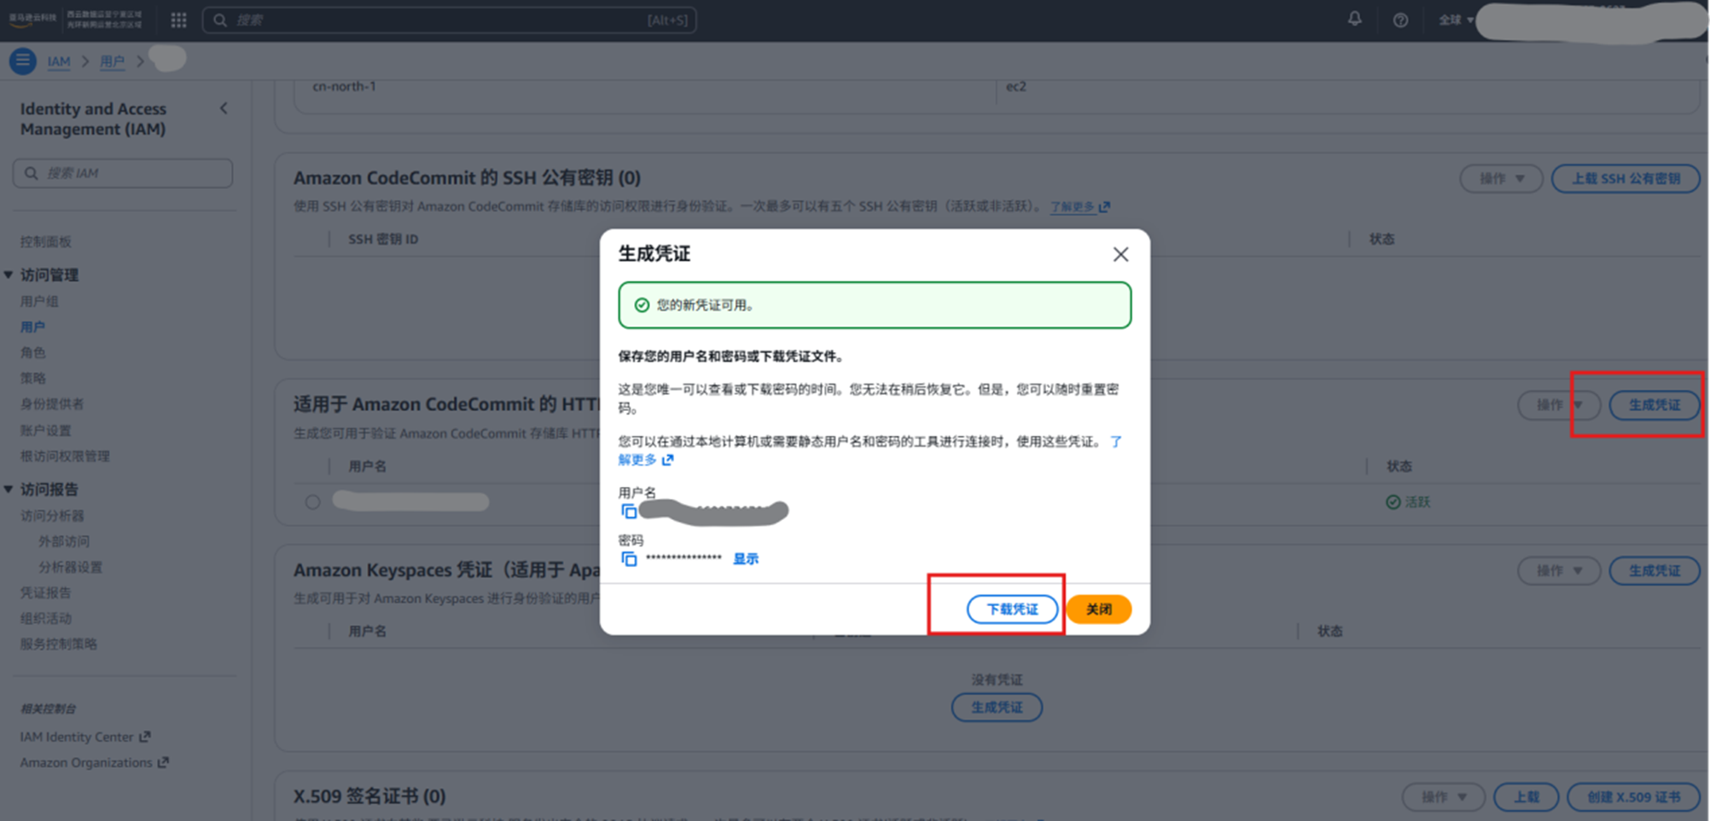Open the 用户 breadcrumb link
Image resolution: width=1710 pixels, height=821 pixels.
(x=112, y=61)
